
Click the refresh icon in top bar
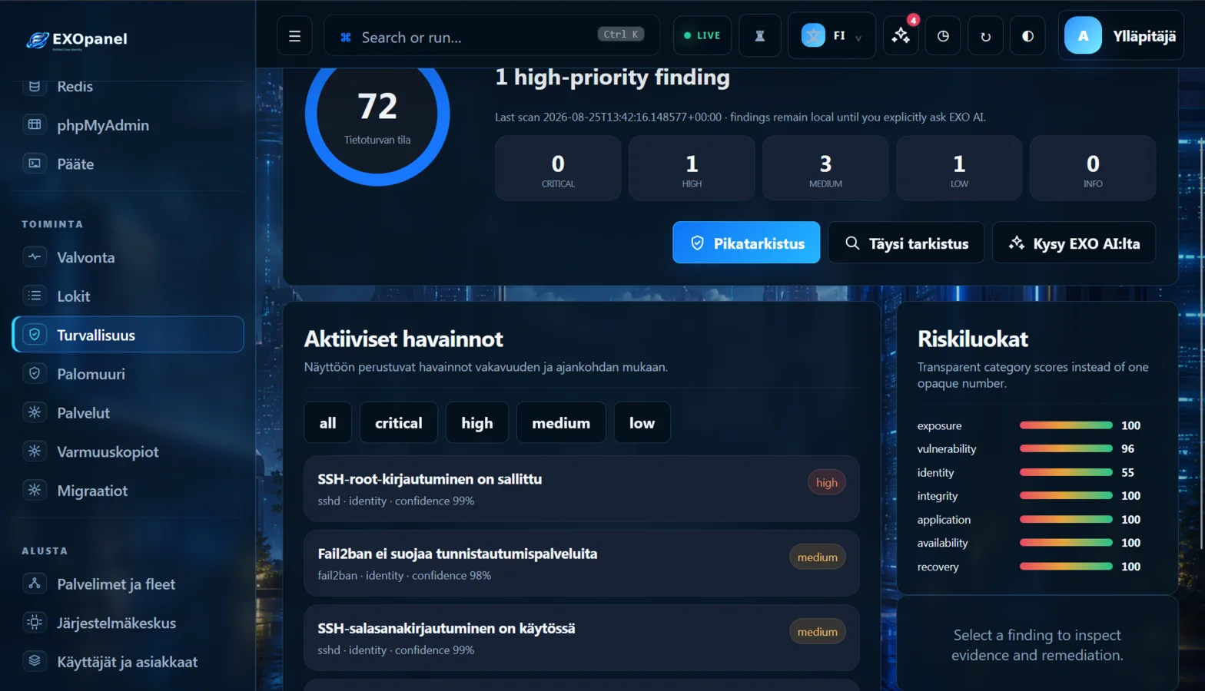pos(985,36)
